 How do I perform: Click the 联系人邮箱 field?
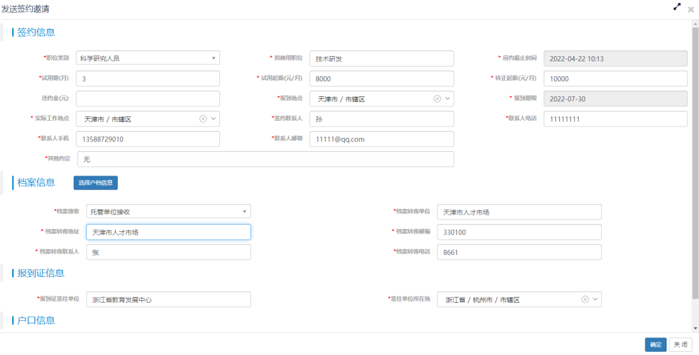(381, 139)
